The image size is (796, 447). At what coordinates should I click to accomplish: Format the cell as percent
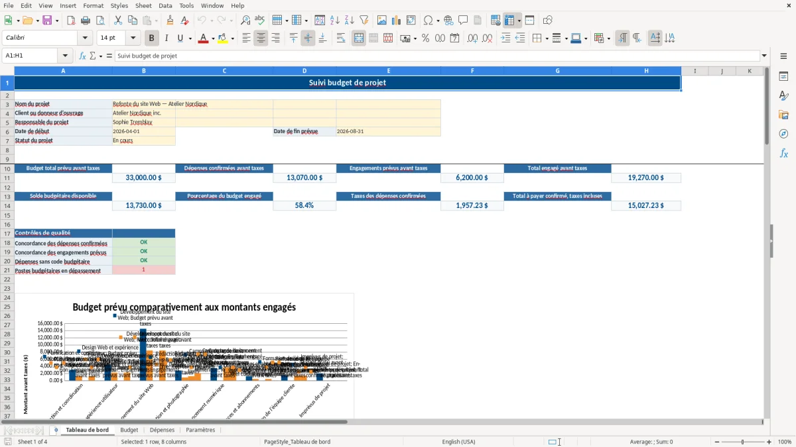pos(425,38)
